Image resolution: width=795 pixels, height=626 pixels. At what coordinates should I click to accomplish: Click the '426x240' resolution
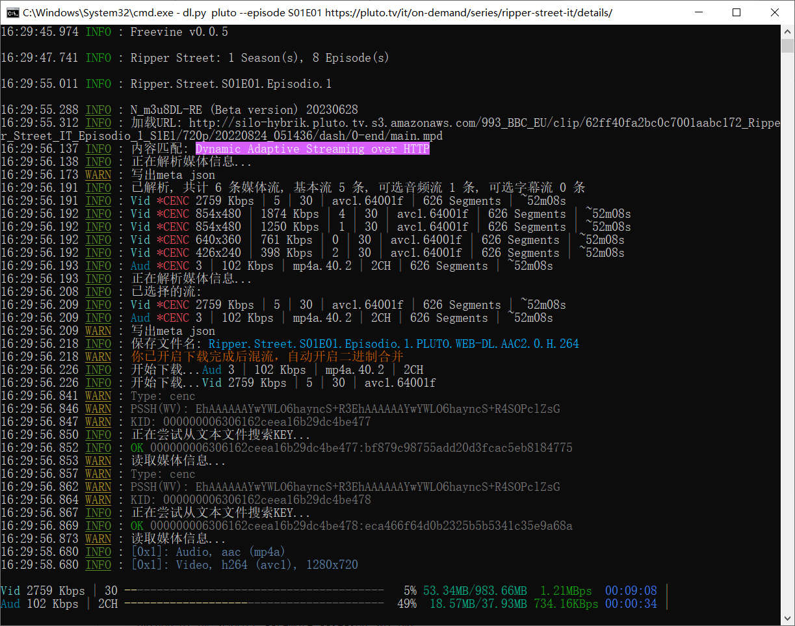[218, 253]
